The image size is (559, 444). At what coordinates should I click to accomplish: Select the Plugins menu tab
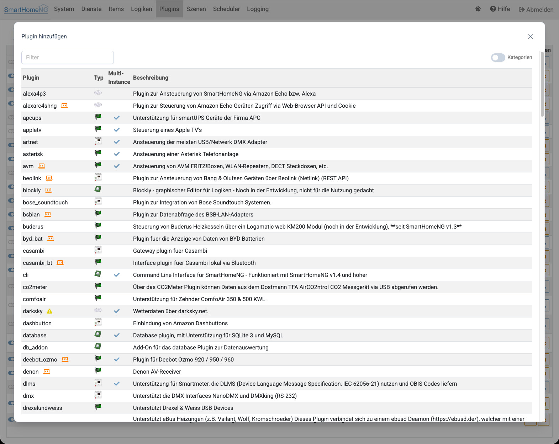pos(169,9)
